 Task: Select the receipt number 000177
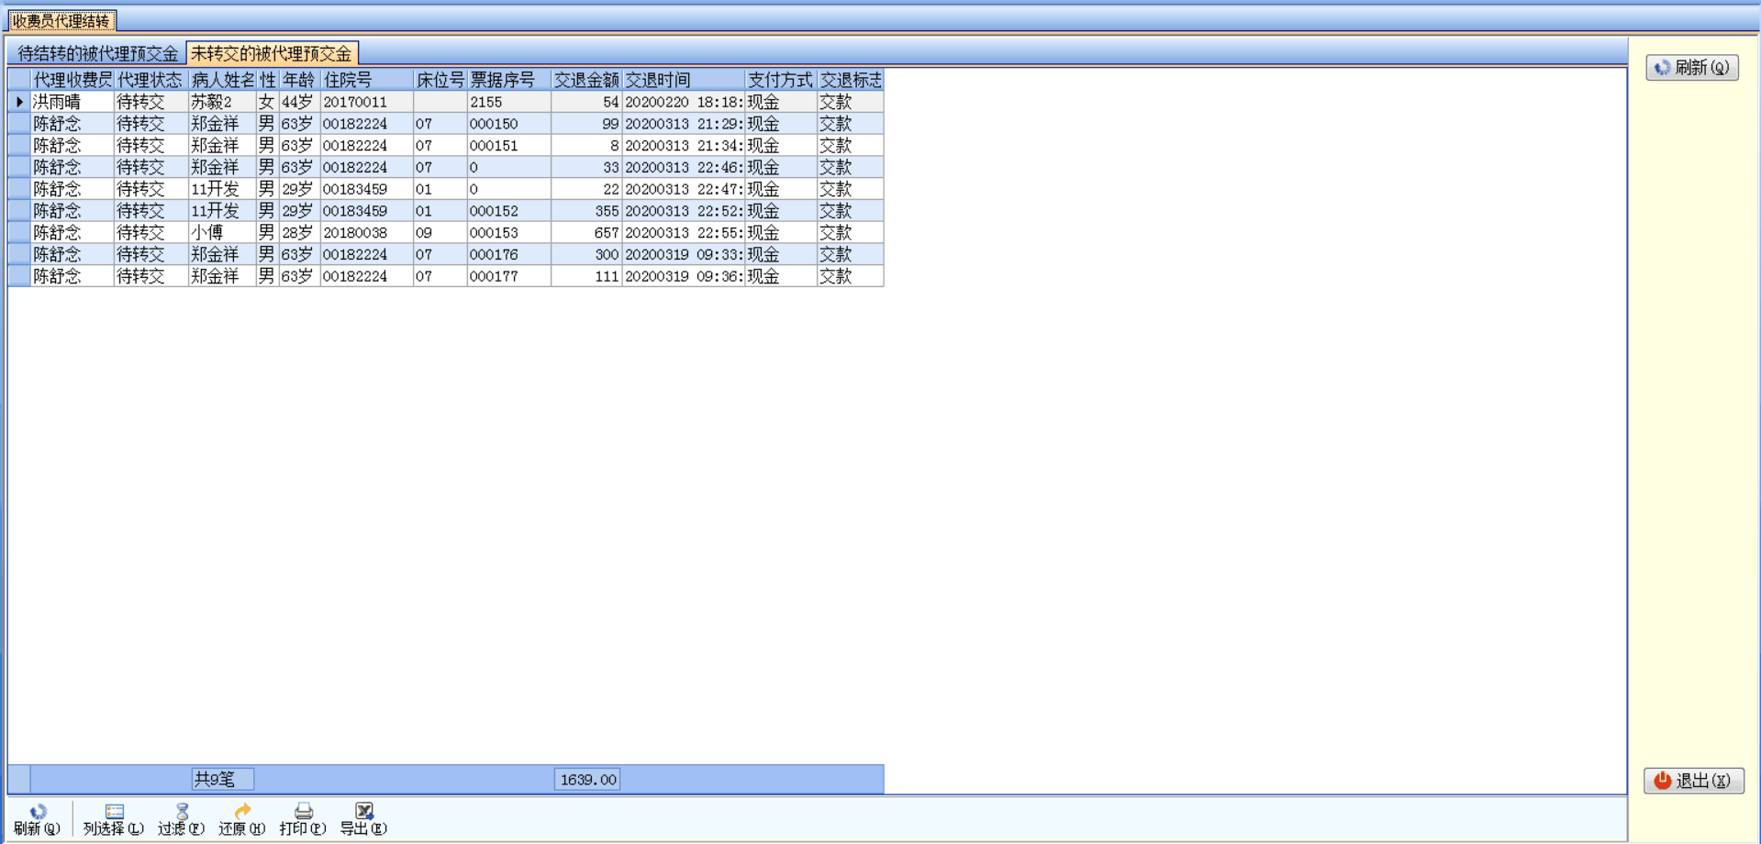[509, 276]
